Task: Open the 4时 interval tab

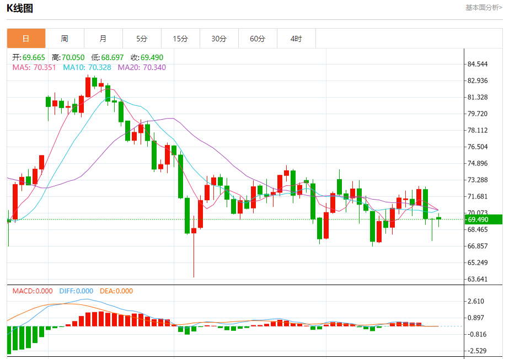Action: click(296, 39)
